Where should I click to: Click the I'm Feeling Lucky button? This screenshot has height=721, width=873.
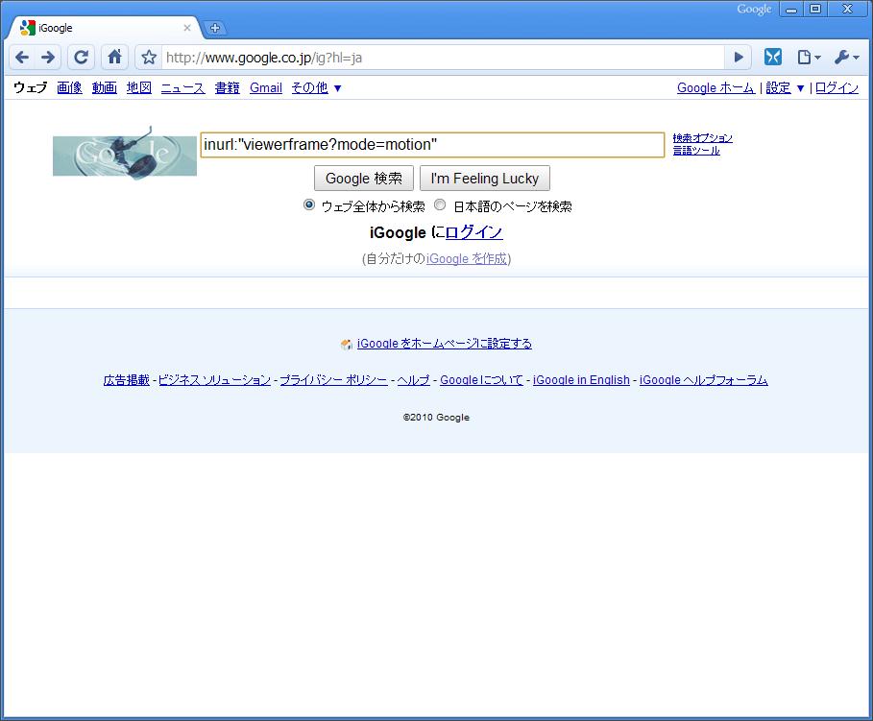[484, 179]
